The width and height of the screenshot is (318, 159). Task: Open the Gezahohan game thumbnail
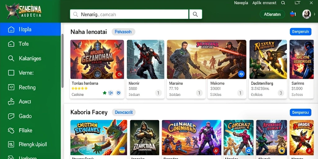click(97, 59)
